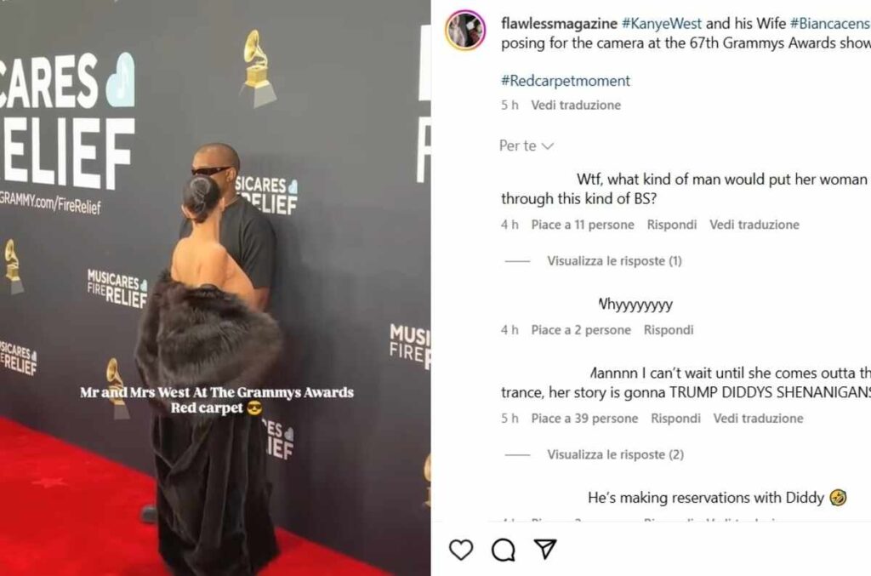Share the post with the paper plane icon
The height and width of the screenshot is (576, 871).
click(545, 549)
